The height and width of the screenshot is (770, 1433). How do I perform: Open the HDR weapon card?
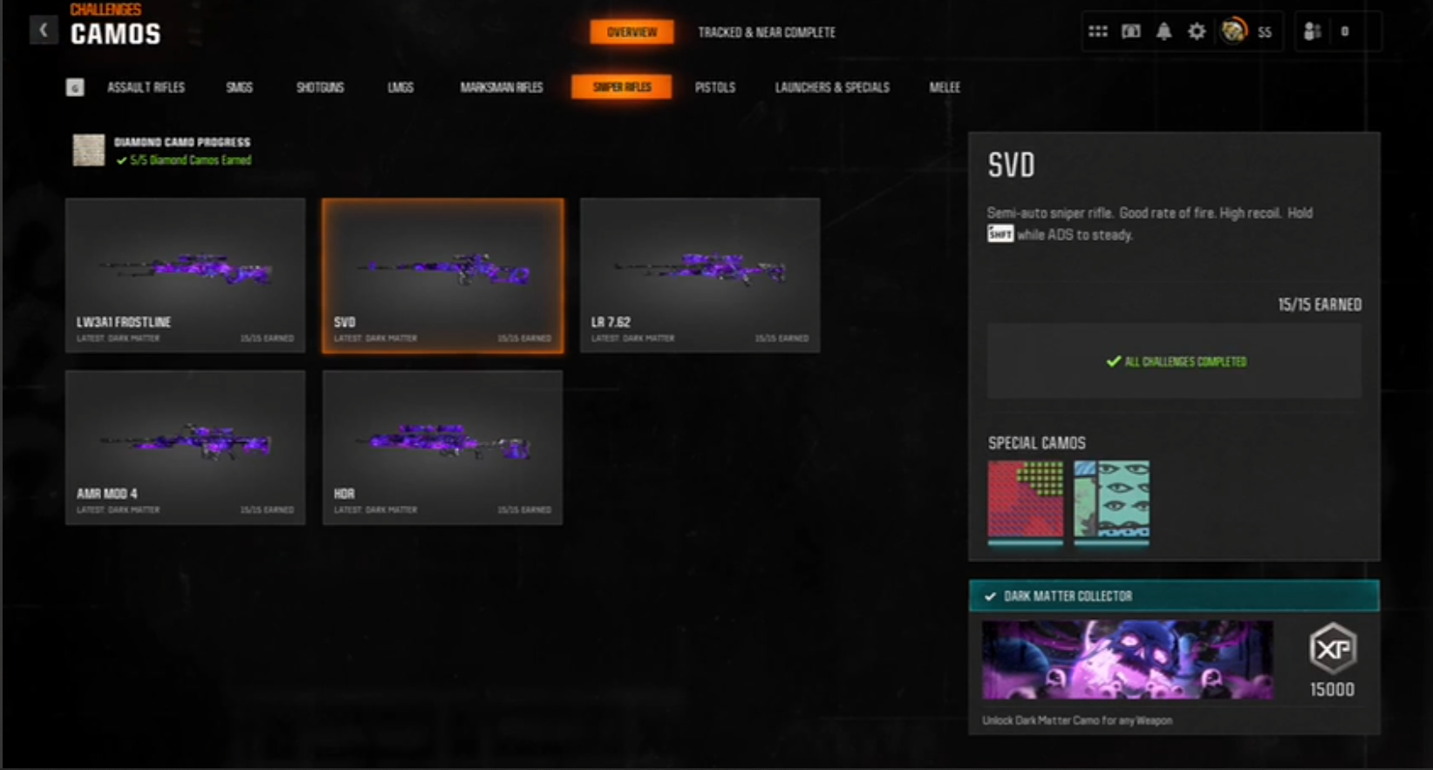[443, 447]
